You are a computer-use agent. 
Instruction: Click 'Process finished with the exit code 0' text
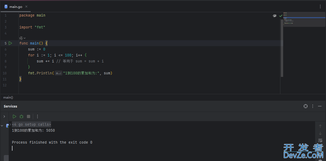(52, 142)
